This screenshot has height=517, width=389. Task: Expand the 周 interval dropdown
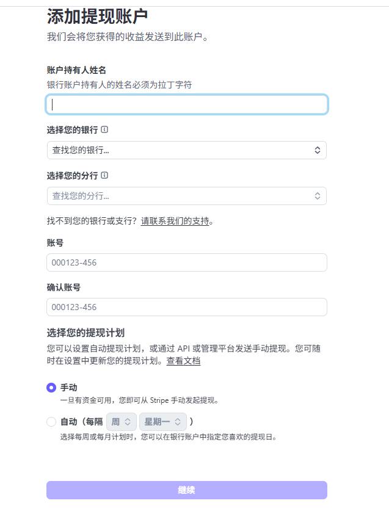(x=121, y=422)
